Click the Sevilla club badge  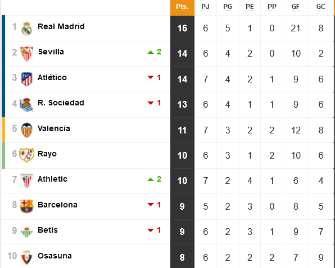pyautogui.click(x=27, y=54)
